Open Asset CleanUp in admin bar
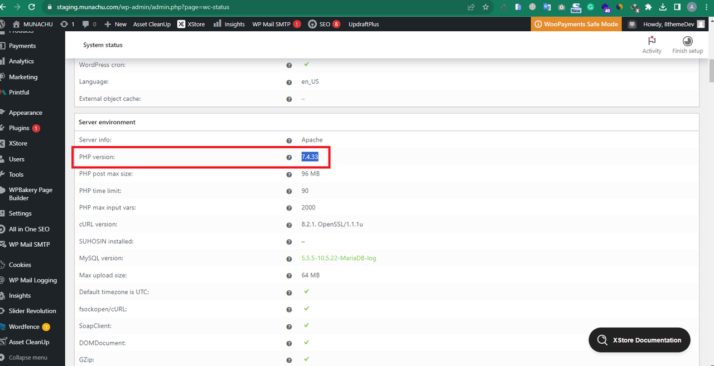714x366 pixels. coord(152,24)
